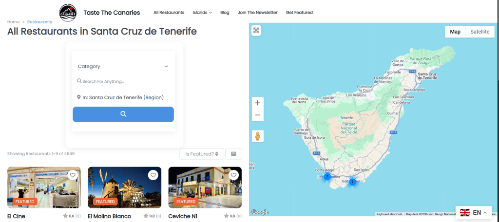Switch to grid layout view icon

pos(233,154)
